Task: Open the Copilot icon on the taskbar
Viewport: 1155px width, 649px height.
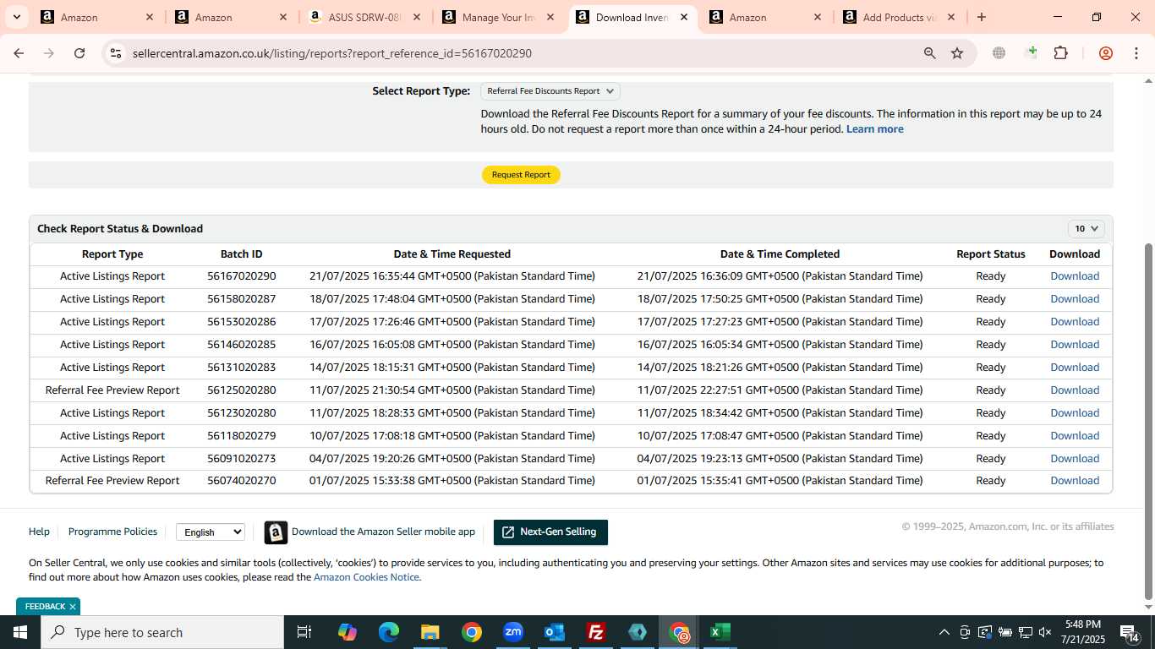Action: pyautogui.click(x=348, y=632)
